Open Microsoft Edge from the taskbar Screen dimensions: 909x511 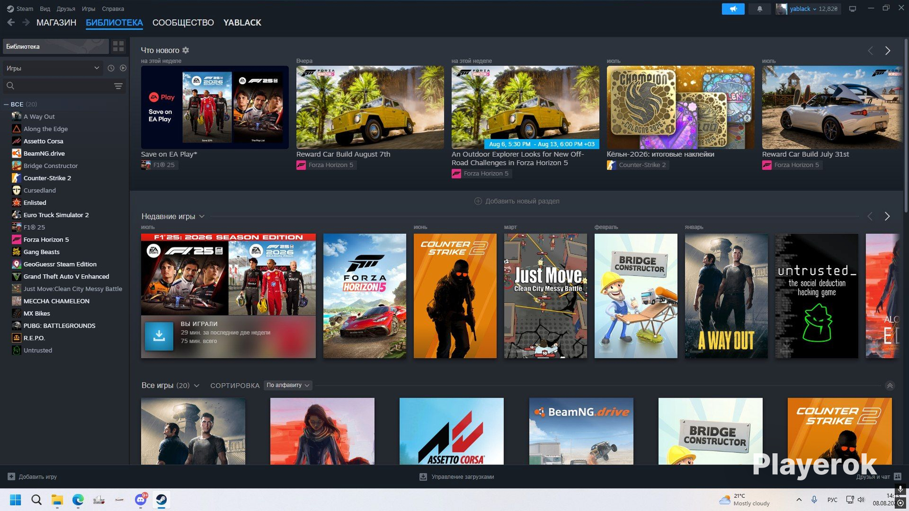(x=78, y=500)
